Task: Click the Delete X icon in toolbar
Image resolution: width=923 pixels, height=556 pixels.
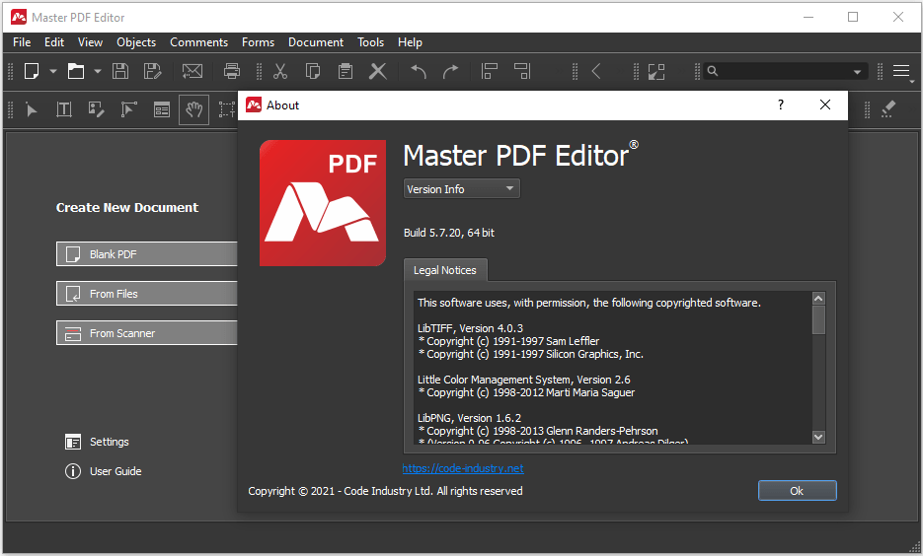Action: coord(377,71)
